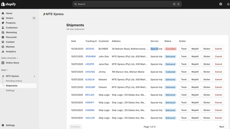Open Waybill for shipment WGR3MF
The image size is (230, 129).
[195, 87]
